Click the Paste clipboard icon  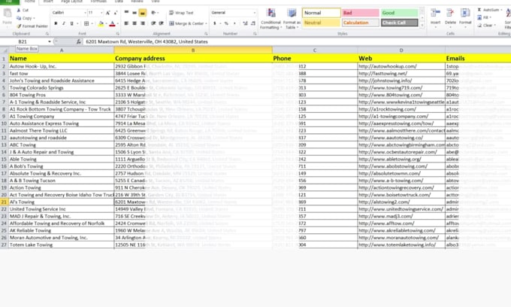8,14
